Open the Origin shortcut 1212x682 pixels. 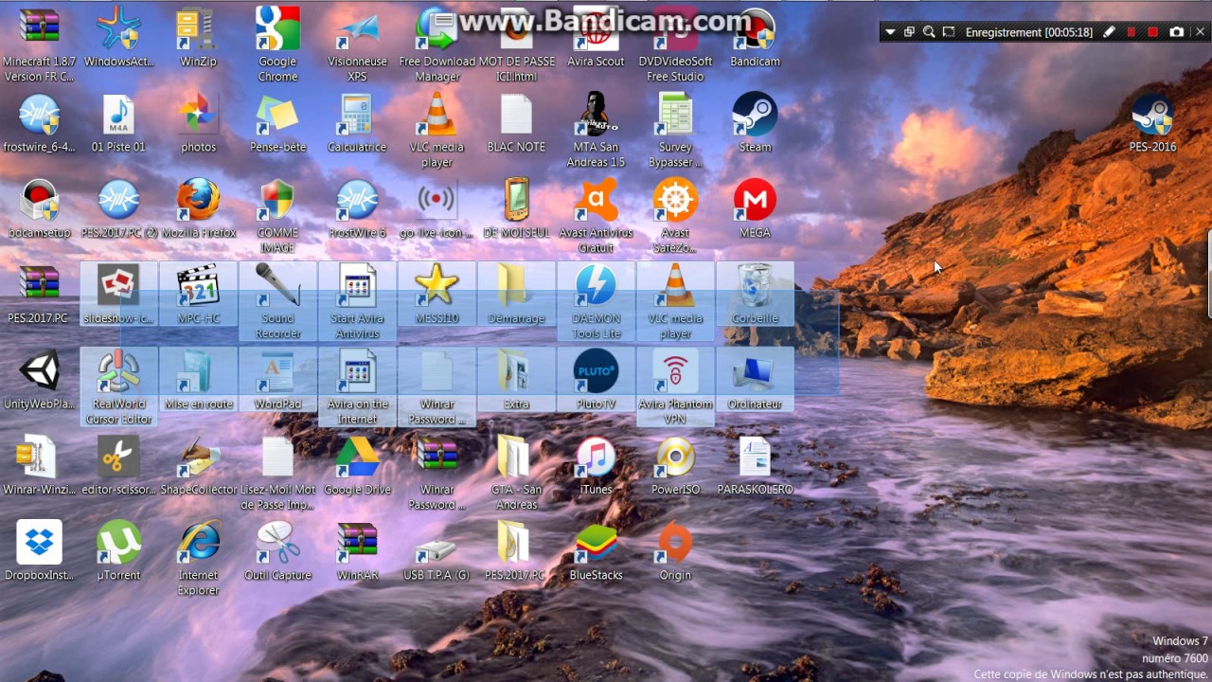675,542
